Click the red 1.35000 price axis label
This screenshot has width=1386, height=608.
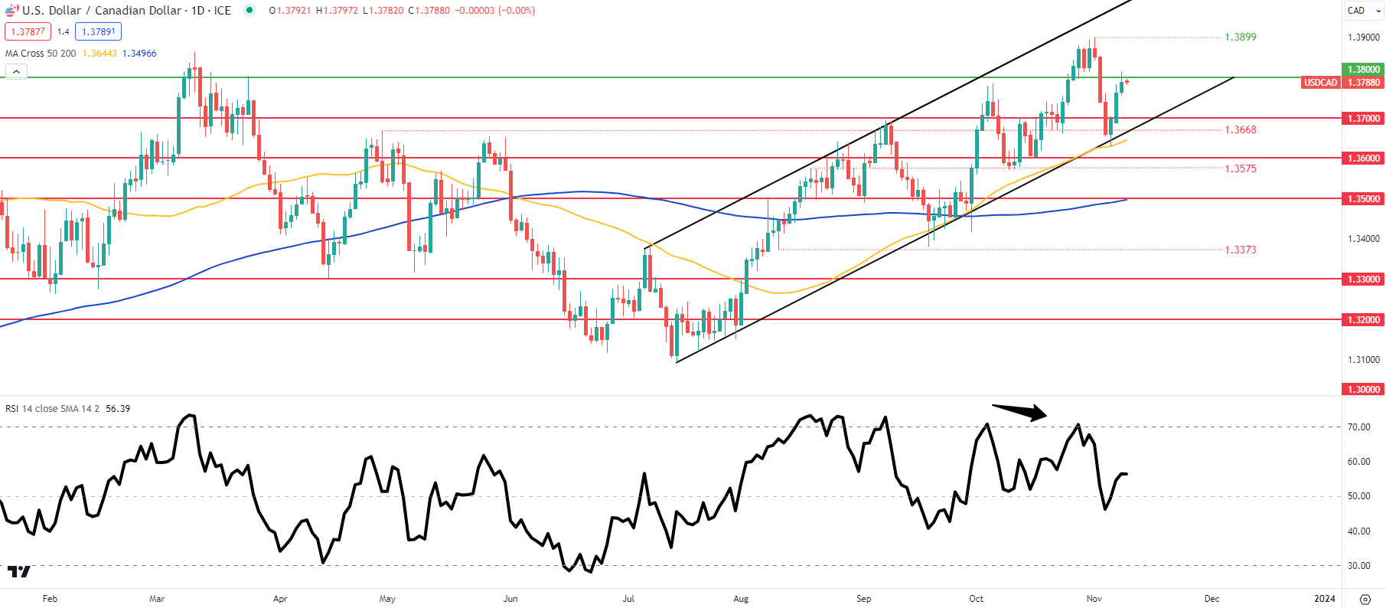pos(1363,199)
